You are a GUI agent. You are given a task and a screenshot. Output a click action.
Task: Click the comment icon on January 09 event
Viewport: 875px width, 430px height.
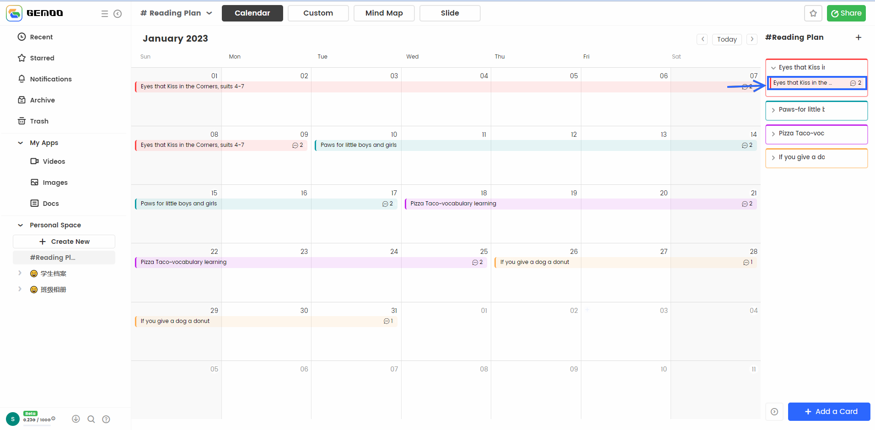295,145
